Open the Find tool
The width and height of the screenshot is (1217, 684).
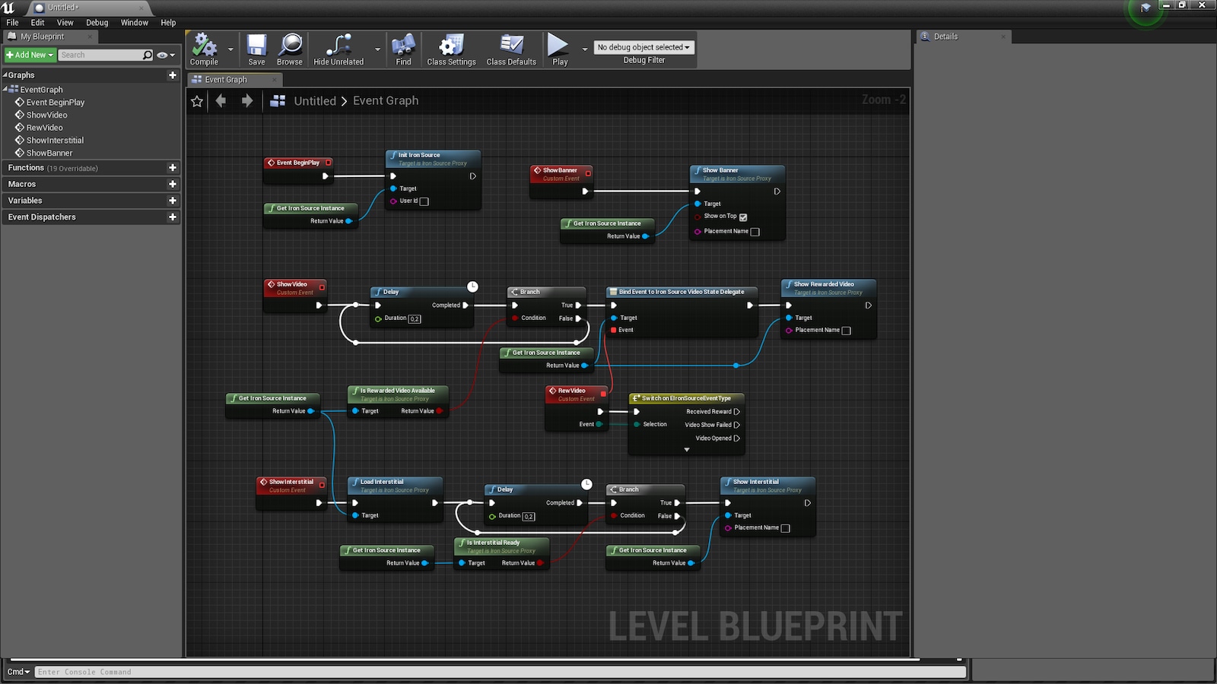coord(403,46)
